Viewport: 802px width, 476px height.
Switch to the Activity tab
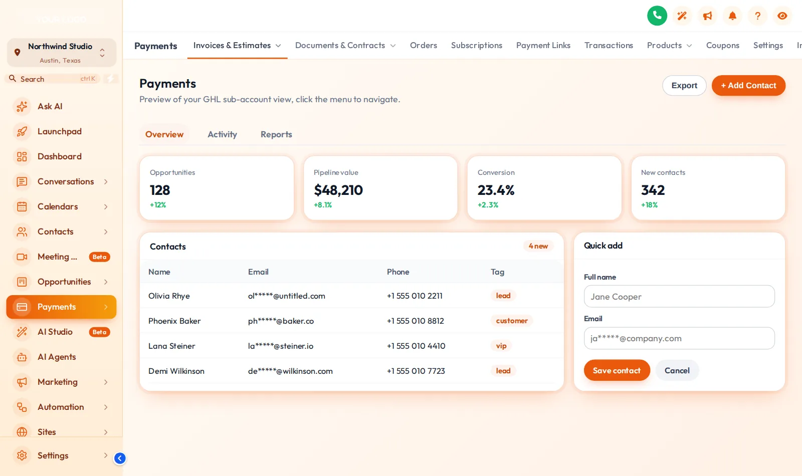click(222, 134)
